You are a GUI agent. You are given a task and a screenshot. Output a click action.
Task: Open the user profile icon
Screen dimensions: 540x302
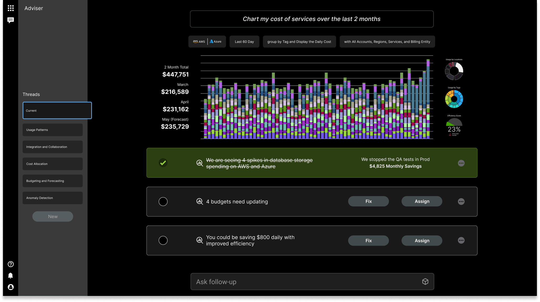point(11,287)
